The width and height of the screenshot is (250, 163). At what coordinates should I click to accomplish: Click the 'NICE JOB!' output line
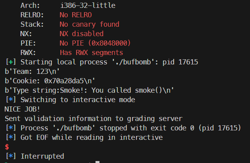(x=22, y=109)
